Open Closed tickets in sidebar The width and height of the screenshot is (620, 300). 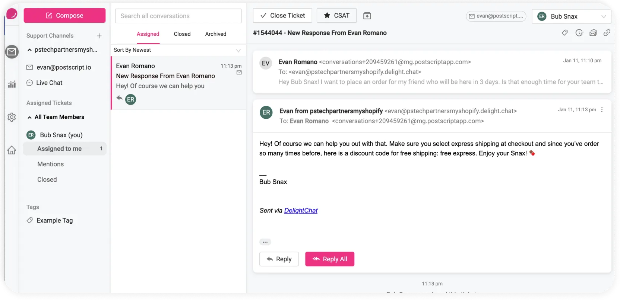[x=47, y=179]
